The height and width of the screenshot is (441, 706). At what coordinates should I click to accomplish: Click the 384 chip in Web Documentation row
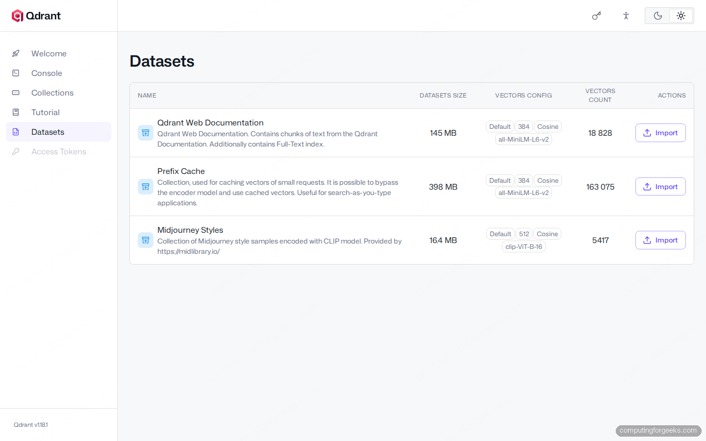click(524, 126)
